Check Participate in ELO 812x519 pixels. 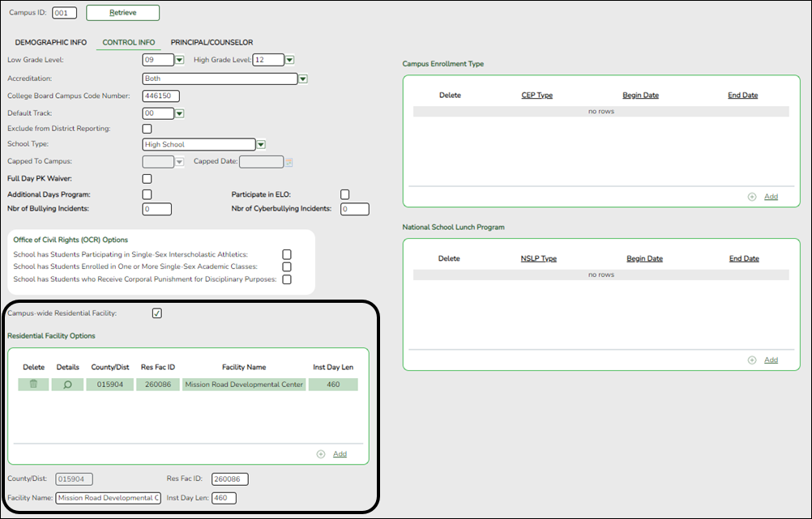[x=344, y=194]
